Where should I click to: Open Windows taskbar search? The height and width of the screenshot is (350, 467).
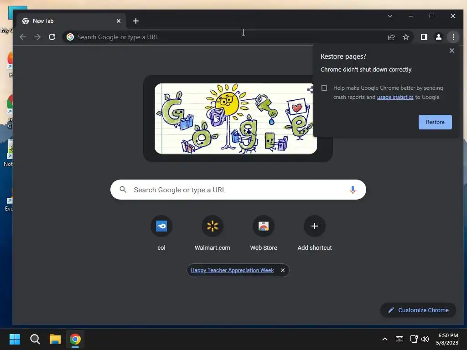(35, 339)
